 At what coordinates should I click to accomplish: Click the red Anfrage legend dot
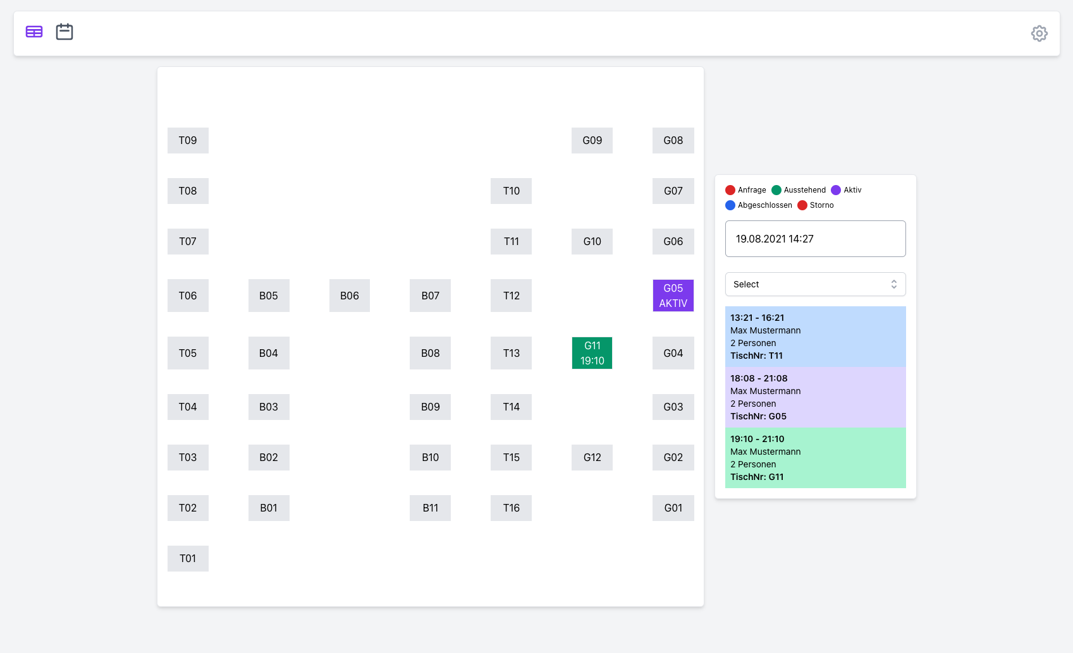tap(730, 190)
